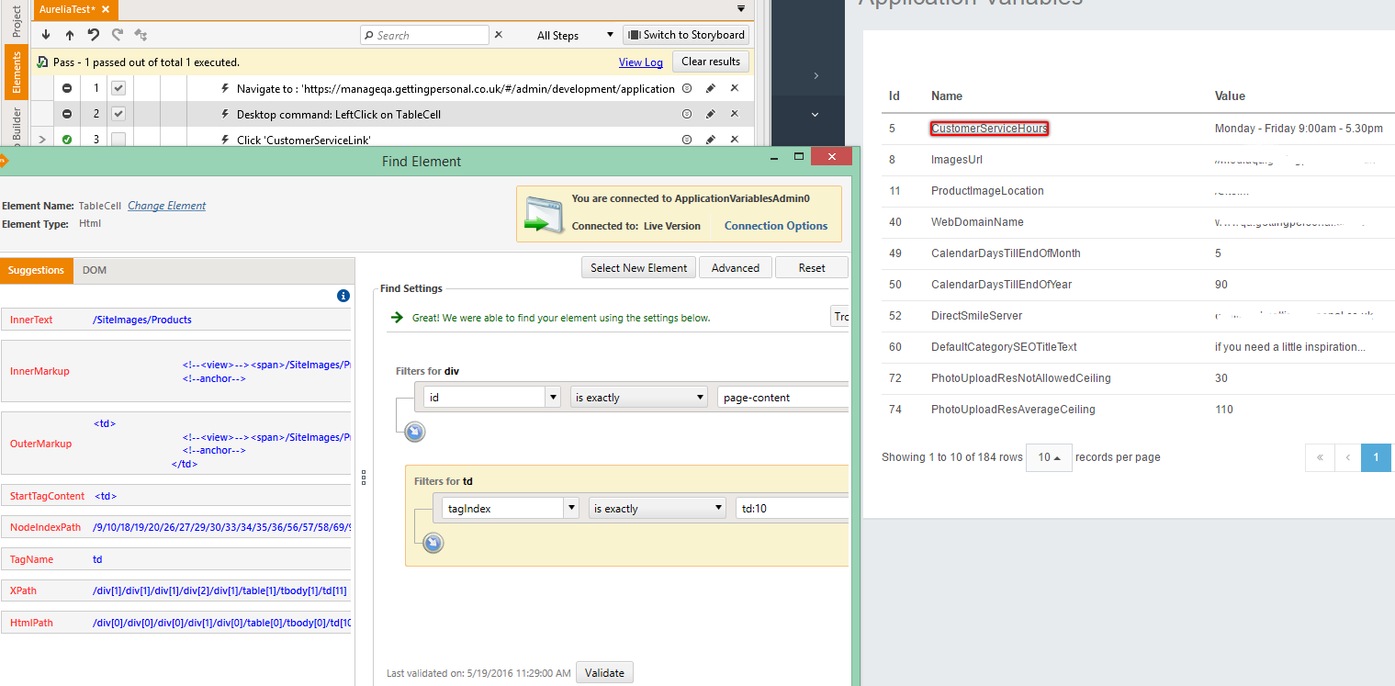This screenshot has width=1395, height=686.
Task: Click the Validate button
Action: point(604,672)
